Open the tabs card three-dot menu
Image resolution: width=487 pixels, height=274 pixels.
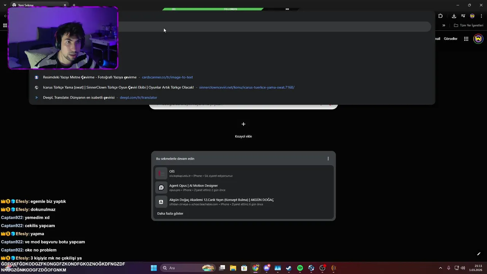[328, 159]
